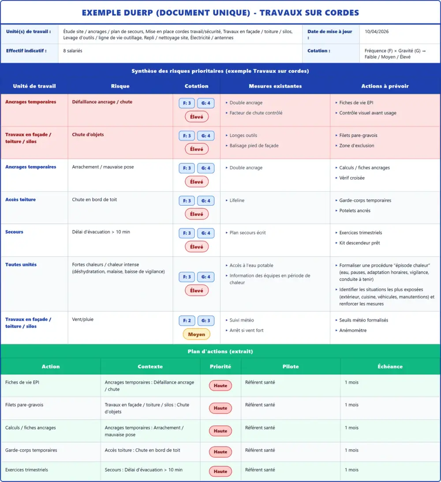Click the "Actions à prévoir" column header
Viewport: 441px width, 482px height.
coord(385,86)
